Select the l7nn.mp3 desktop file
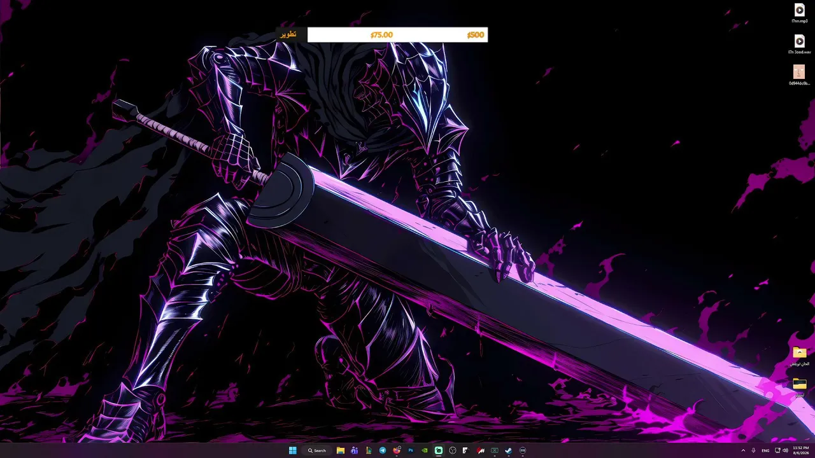815x458 pixels. click(x=799, y=13)
